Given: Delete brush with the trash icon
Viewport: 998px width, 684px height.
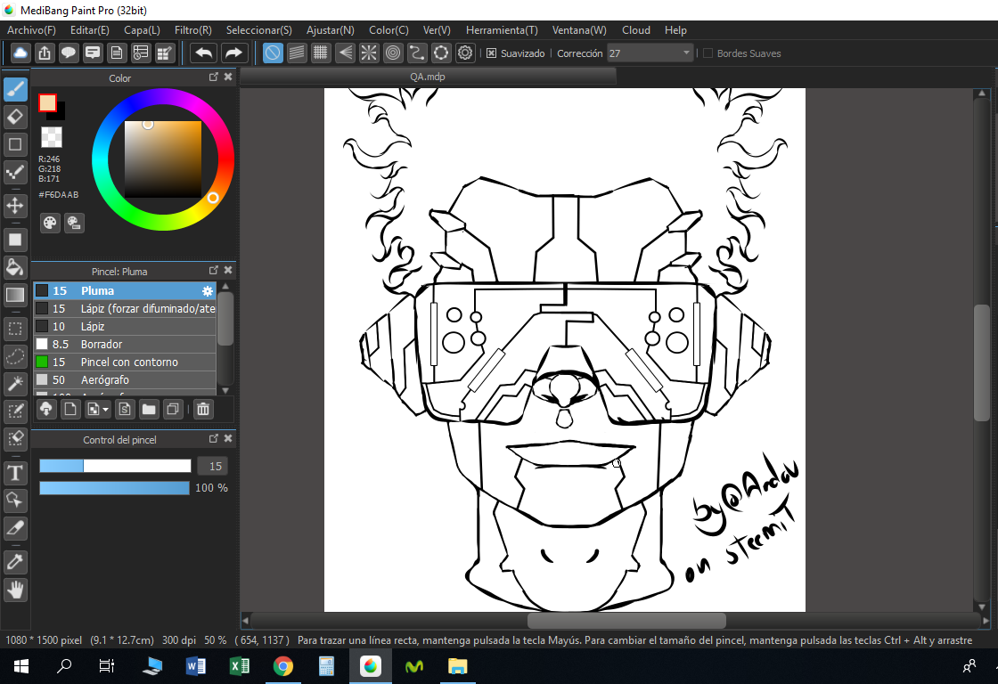Looking at the screenshot, I should (x=203, y=409).
